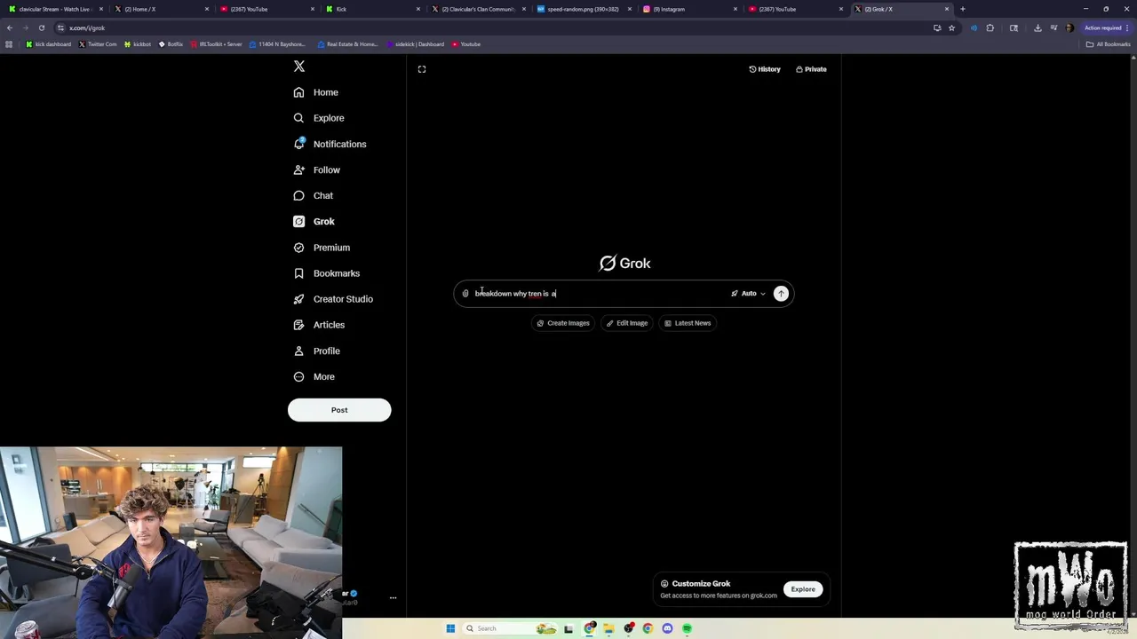Click the Post button

pos(339,410)
